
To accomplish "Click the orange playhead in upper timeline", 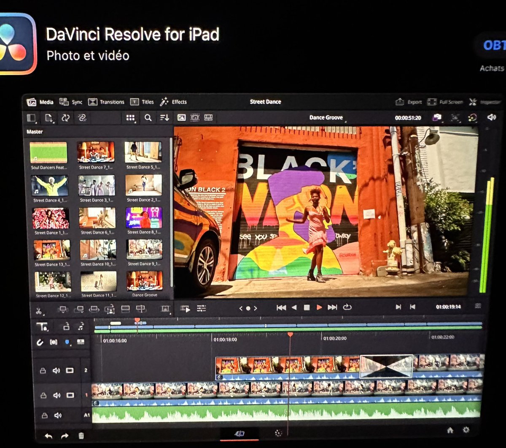I will tap(137, 321).
